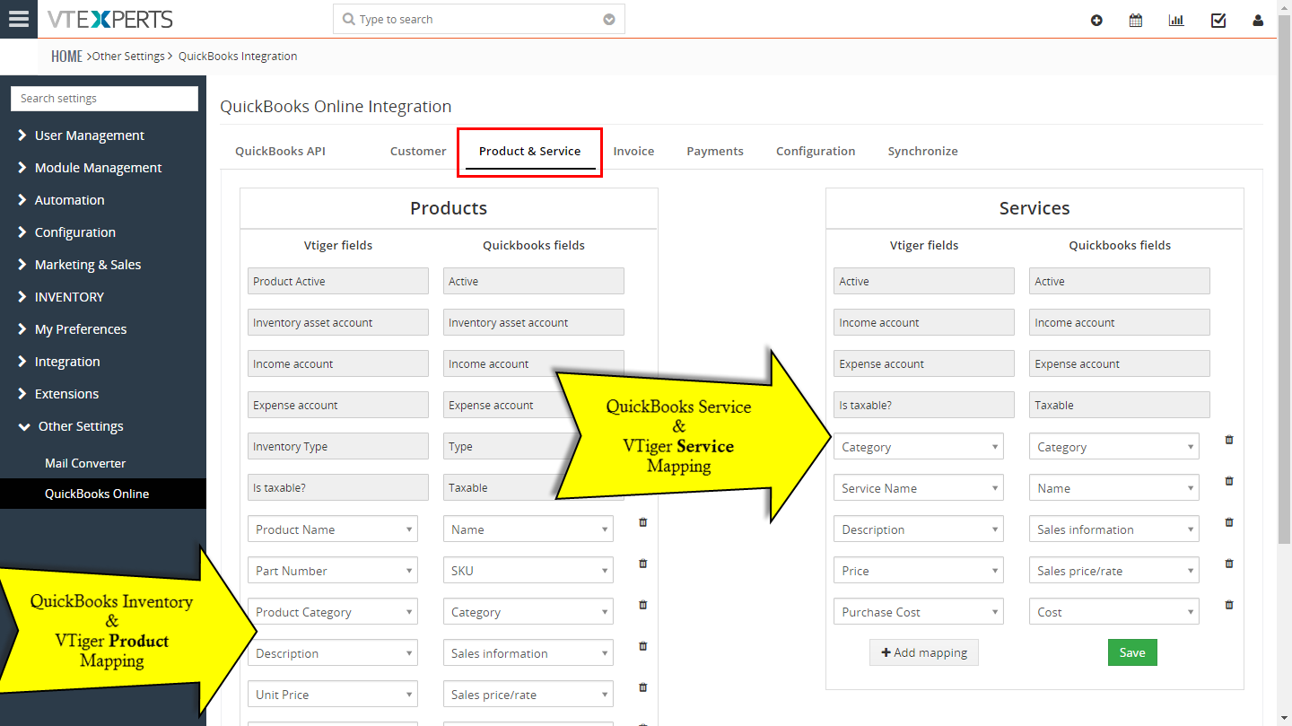Open Service Name Vtiger dropdown
Viewport: 1292px width, 726px height.
click(919, 488)
